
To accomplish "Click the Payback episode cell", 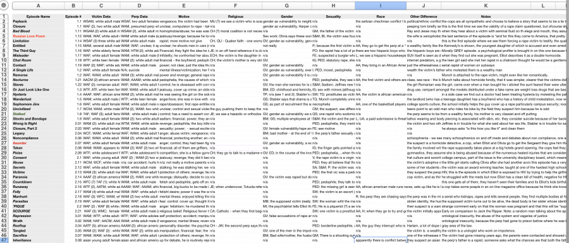I will coord(38,22).
